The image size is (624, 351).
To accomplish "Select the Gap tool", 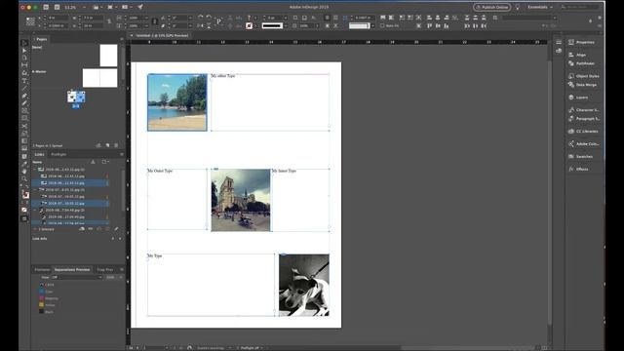I will [x=24, y=65].
